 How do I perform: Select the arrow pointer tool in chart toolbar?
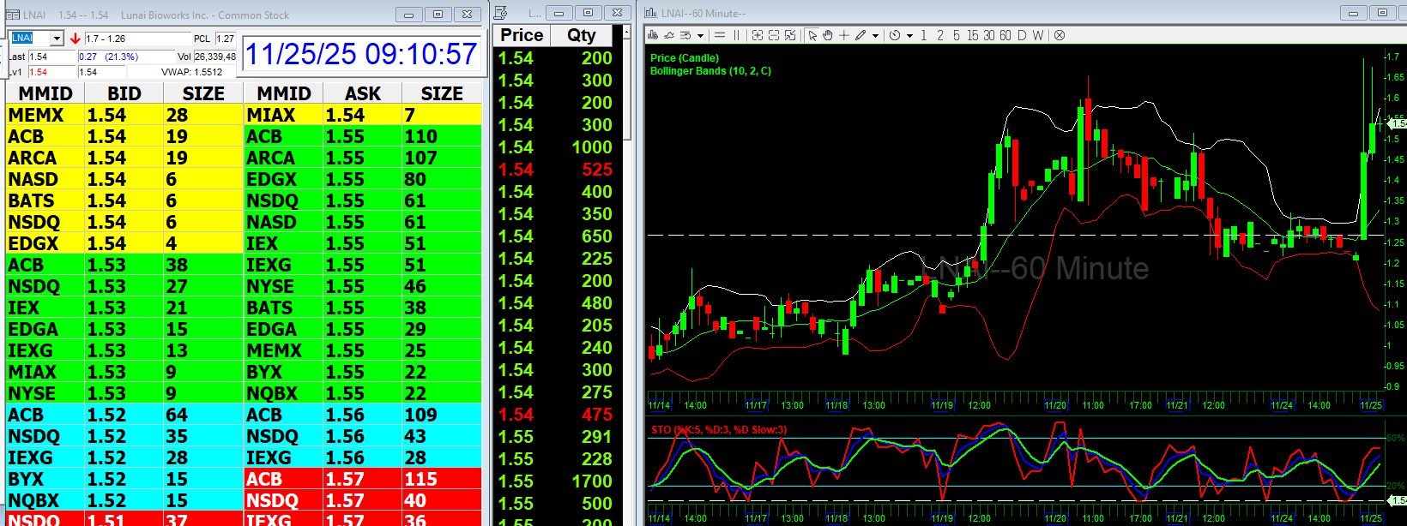pos(812,35)
